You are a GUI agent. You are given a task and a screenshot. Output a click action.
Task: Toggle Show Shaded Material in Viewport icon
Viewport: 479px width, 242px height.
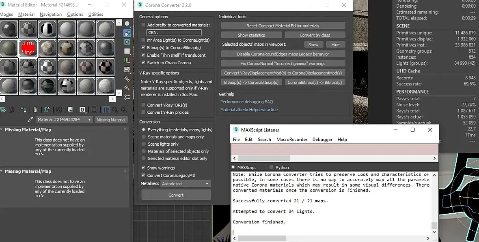[x=94, y=110]
